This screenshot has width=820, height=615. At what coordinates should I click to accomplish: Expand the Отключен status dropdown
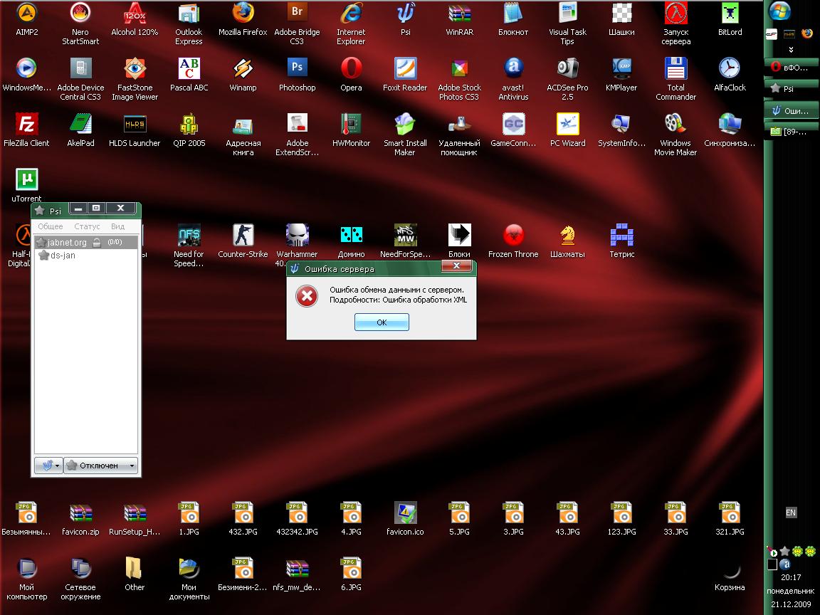(x=100, y=466)
